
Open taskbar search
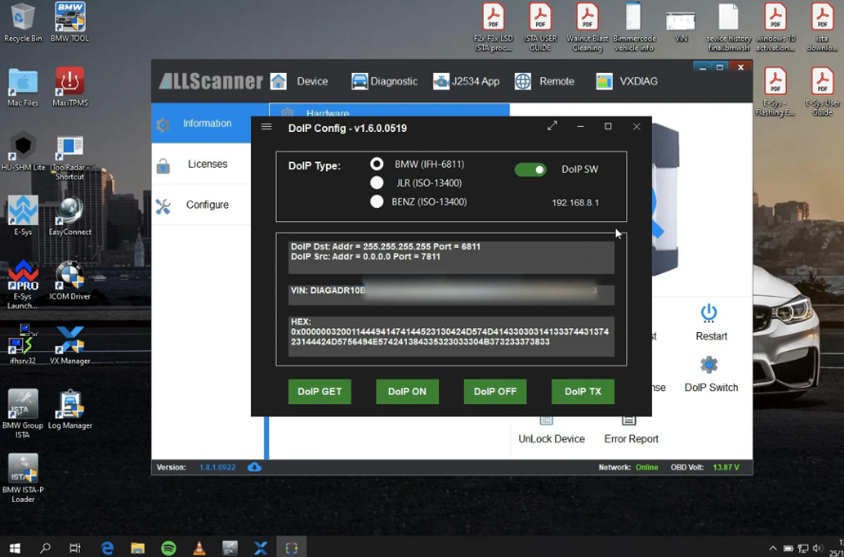[x=46, y=548]
